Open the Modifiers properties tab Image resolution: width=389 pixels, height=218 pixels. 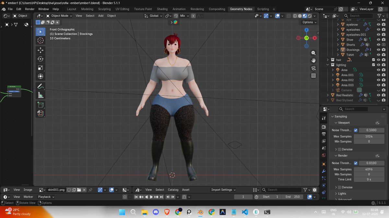324,171
